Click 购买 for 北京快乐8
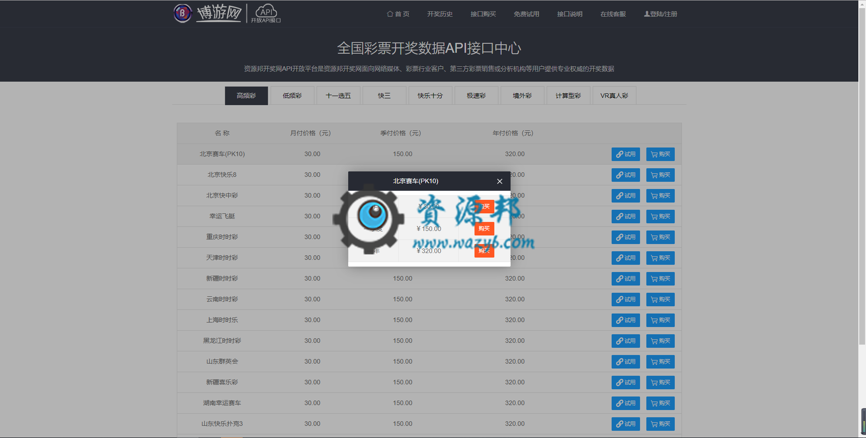The width and height of the screenshot is (866, 438). click(660, 175)
